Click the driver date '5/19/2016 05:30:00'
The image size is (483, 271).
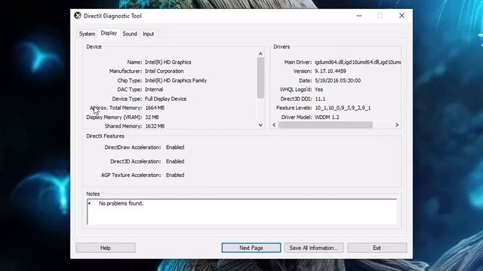pos(337,81)
